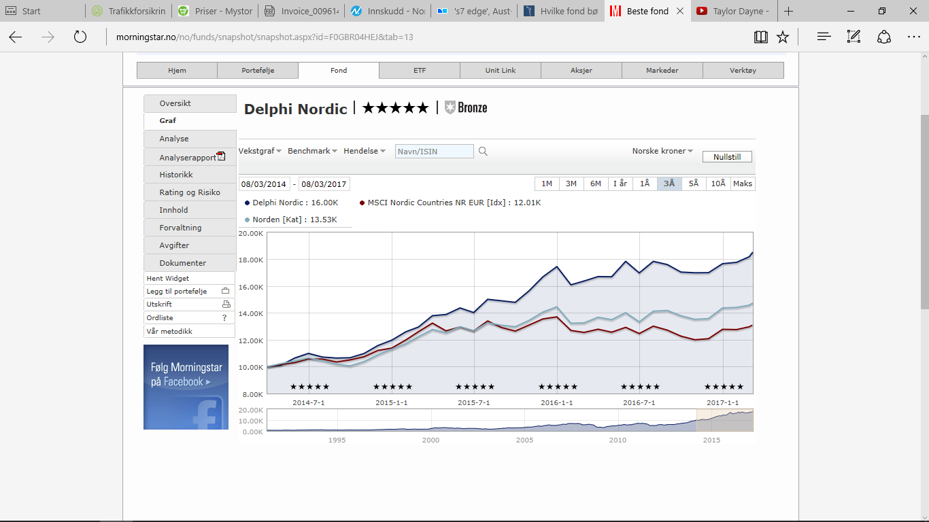Viewport: 929px width, 522px height.
Task: Switch to the Taylor Dayne tab
Action: point(733,11)
